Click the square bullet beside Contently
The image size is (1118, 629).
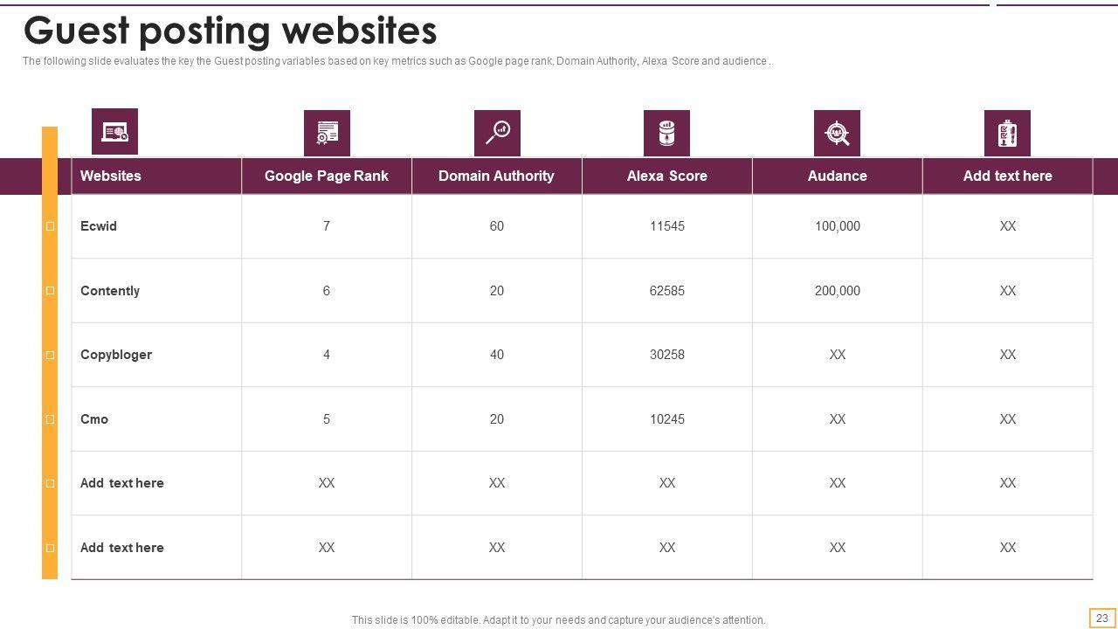50,290
